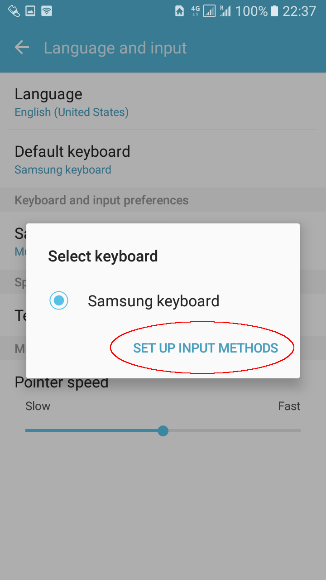Tap English (United States) language value
This screenshot has width=326, height=580.
72,112
